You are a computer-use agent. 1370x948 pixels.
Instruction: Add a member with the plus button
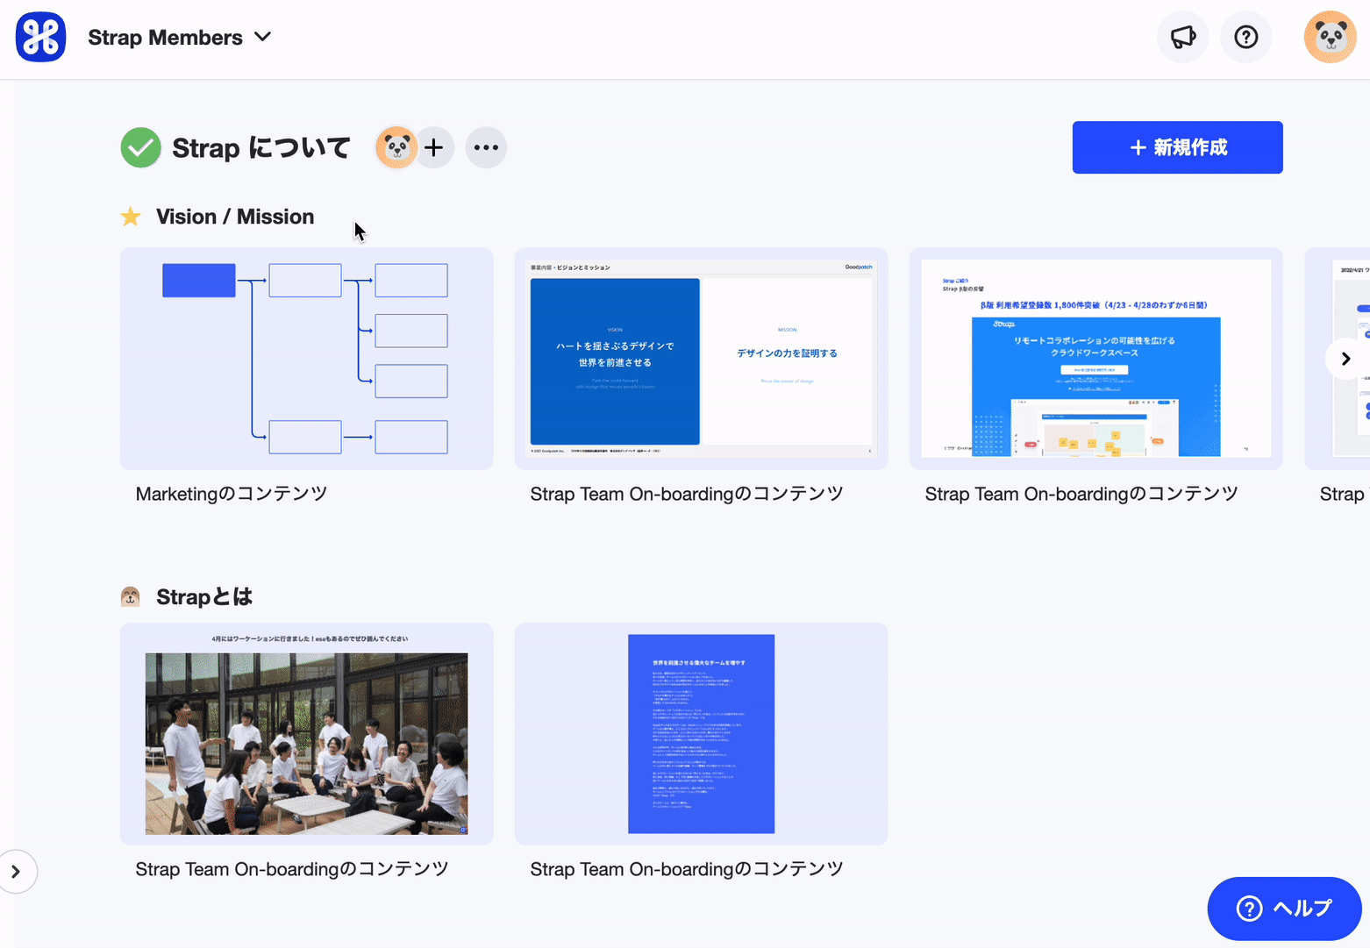(x=433, y=147)
